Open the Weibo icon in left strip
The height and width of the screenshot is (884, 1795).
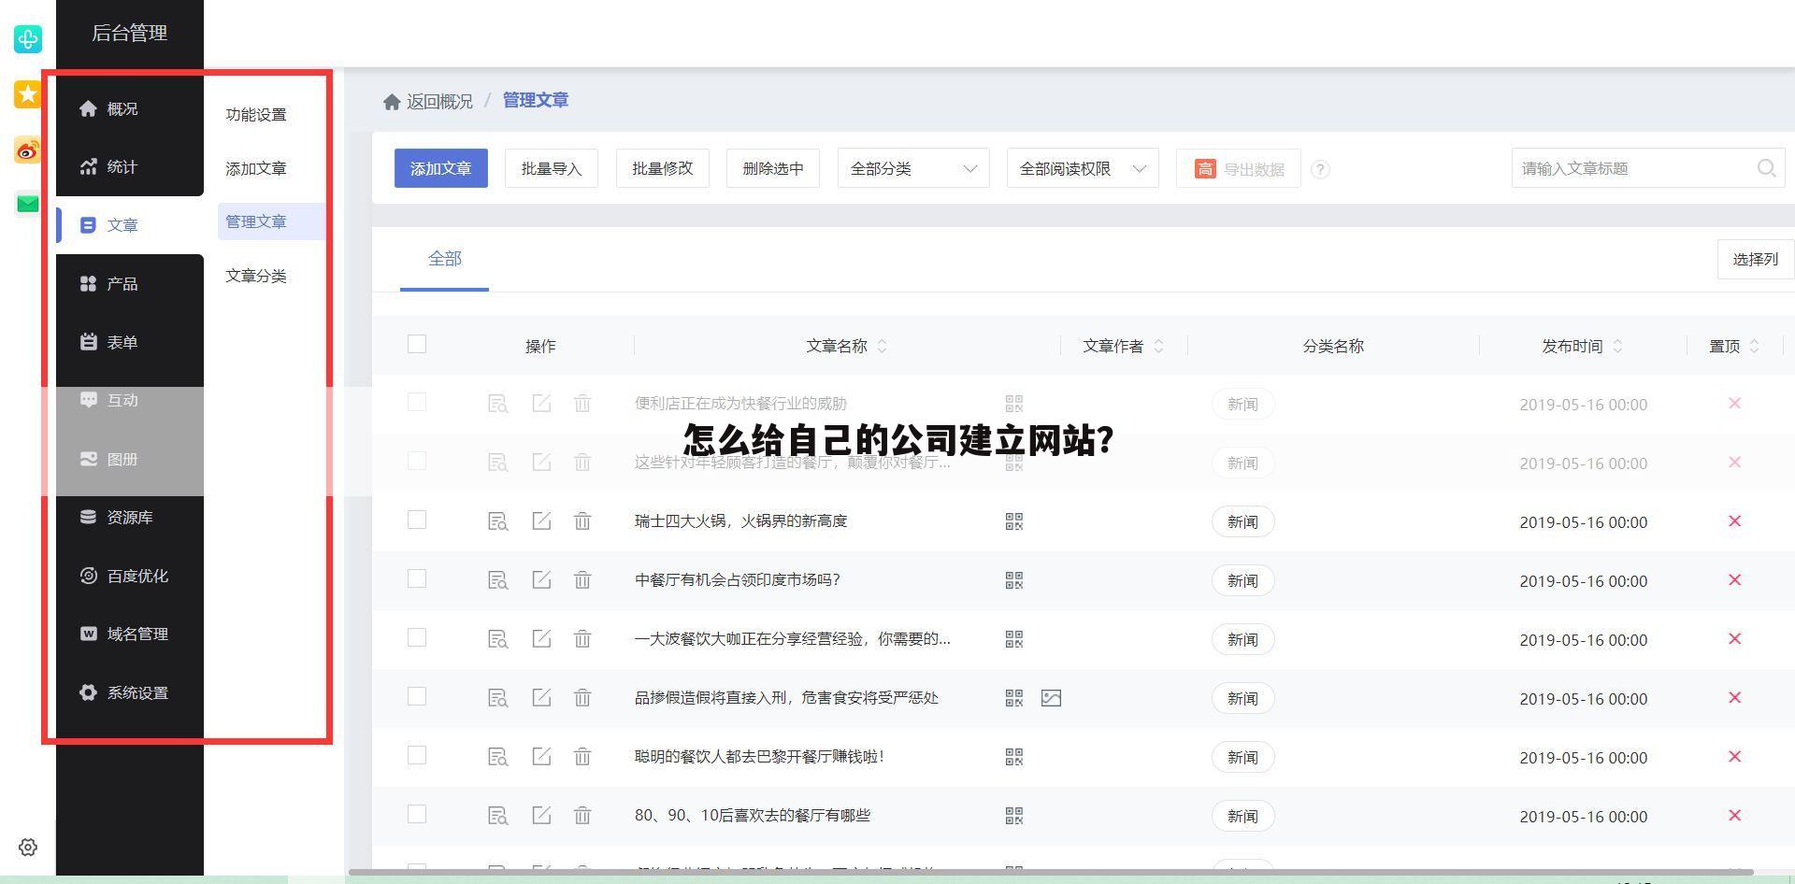27,150
